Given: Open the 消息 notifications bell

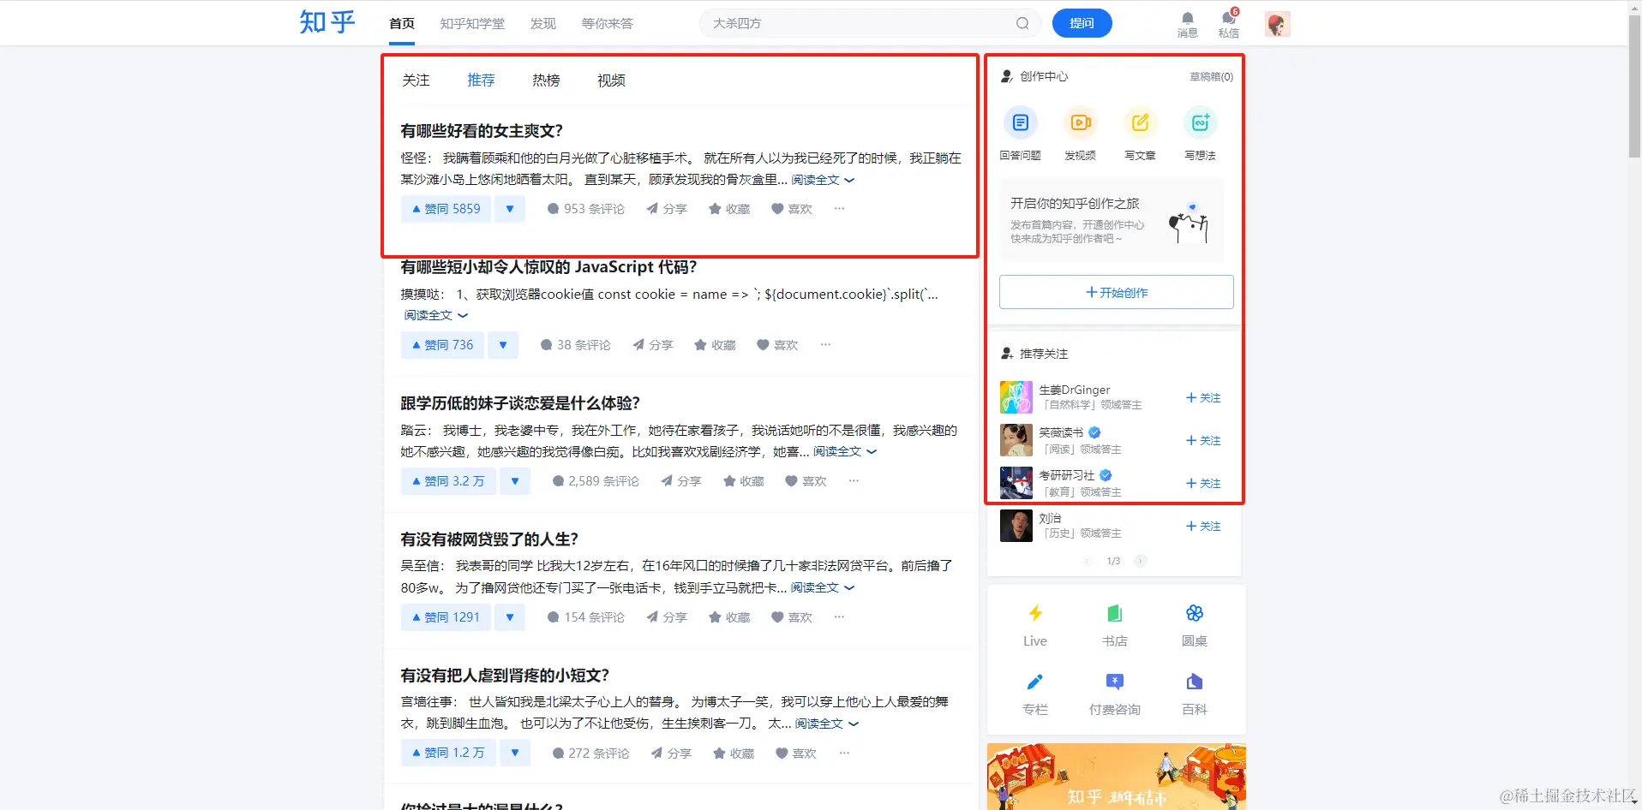Looking at the screenshot, I should pos(1187,25).
